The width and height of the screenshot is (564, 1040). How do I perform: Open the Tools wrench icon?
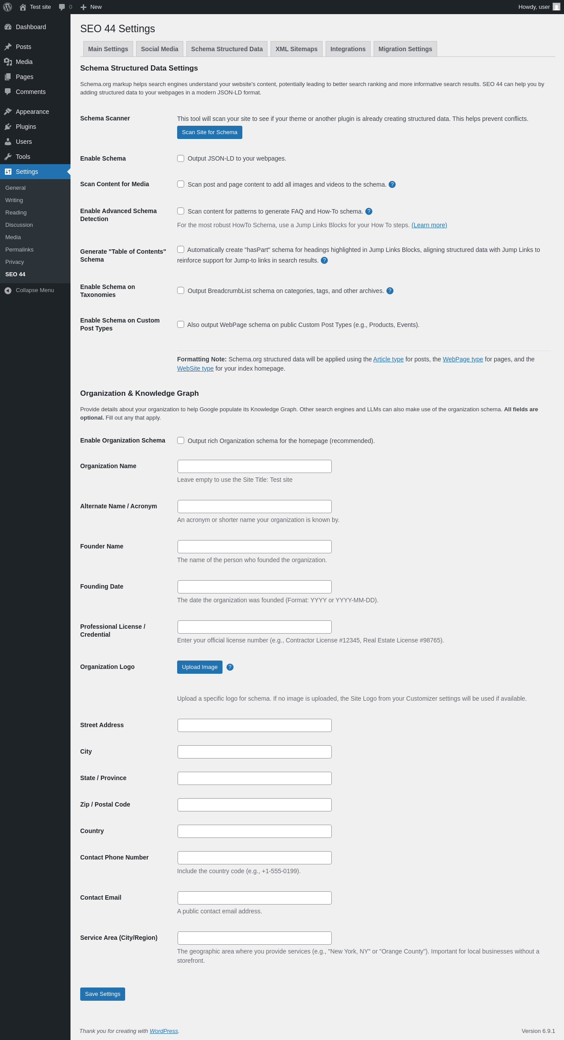tap(8, 157)
